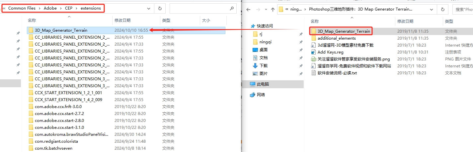This screenshot has width=473, height=152.
Task: Click the Pictures (图片) icon in the navigation pane
Action: point(255,73)
